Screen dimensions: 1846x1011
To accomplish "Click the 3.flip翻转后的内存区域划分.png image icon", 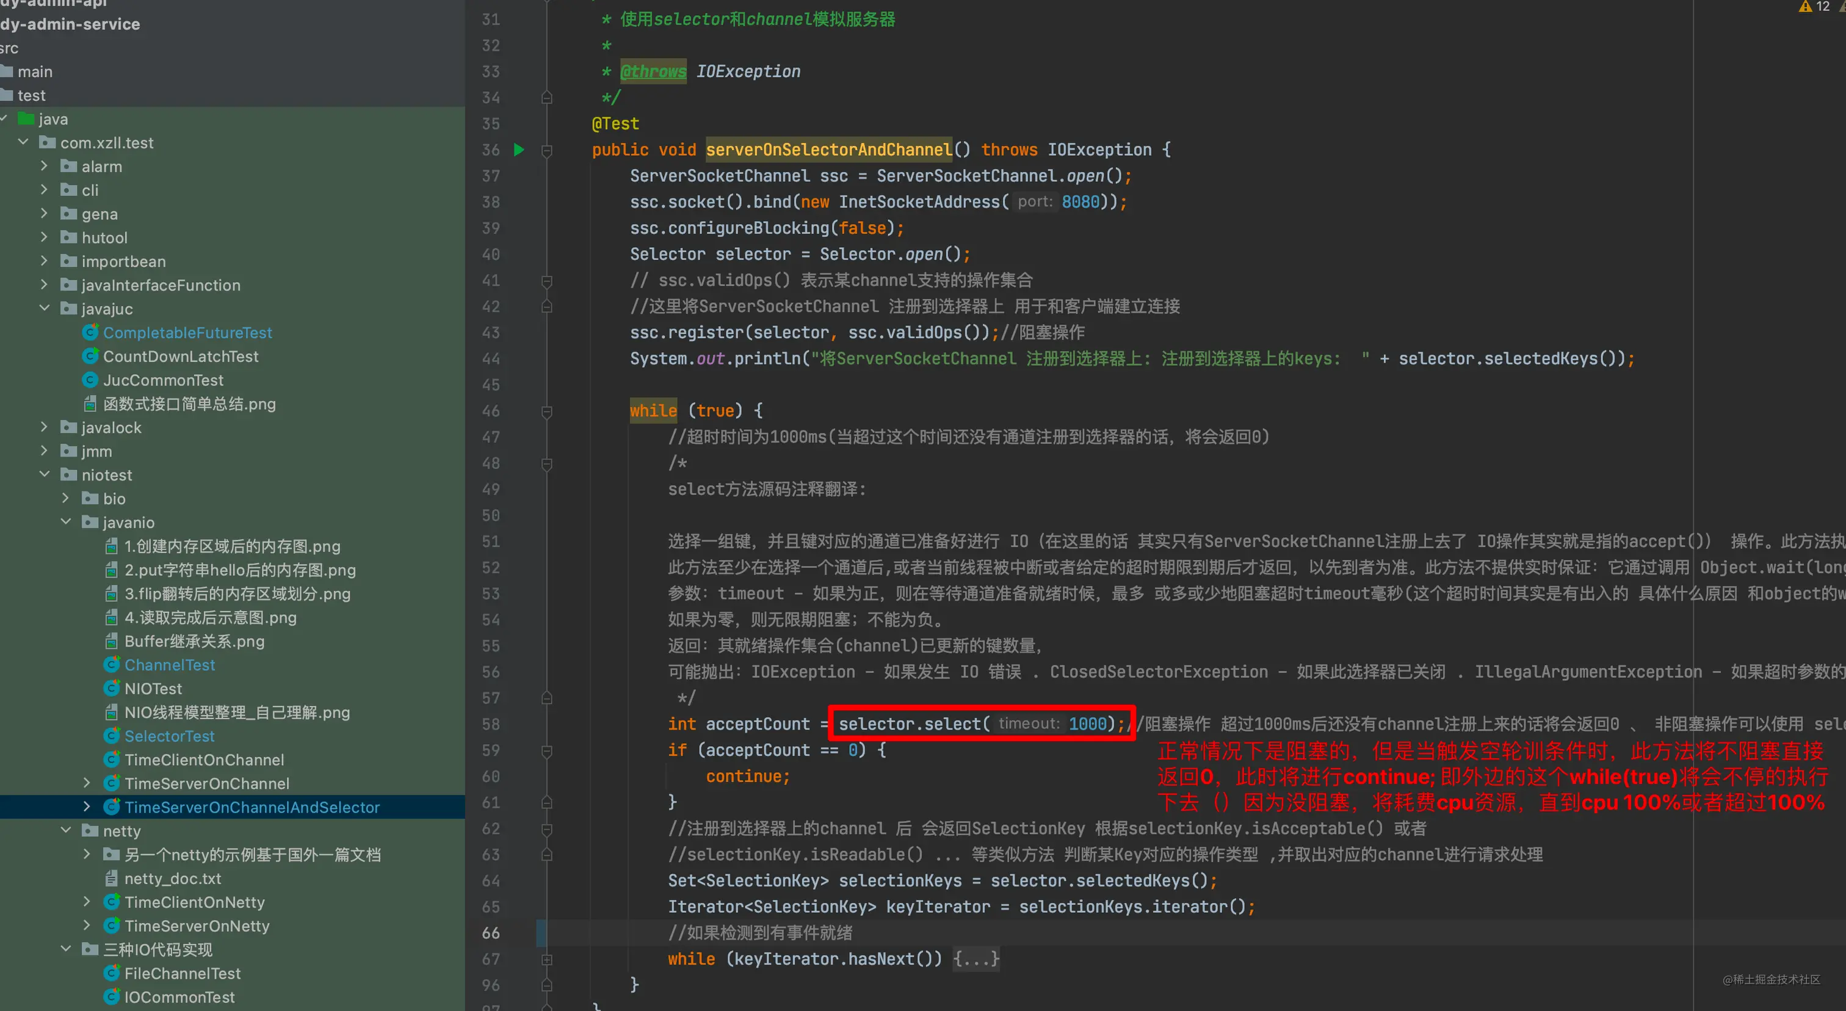I will [x=112, y=593].
